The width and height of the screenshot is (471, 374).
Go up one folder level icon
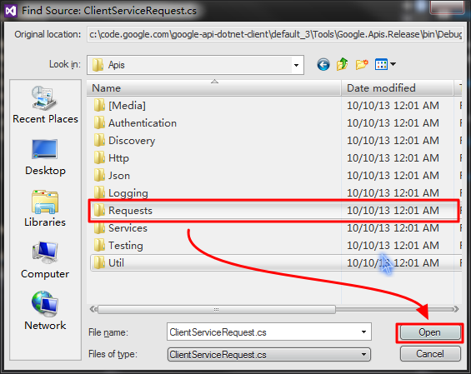click(342, 64)
